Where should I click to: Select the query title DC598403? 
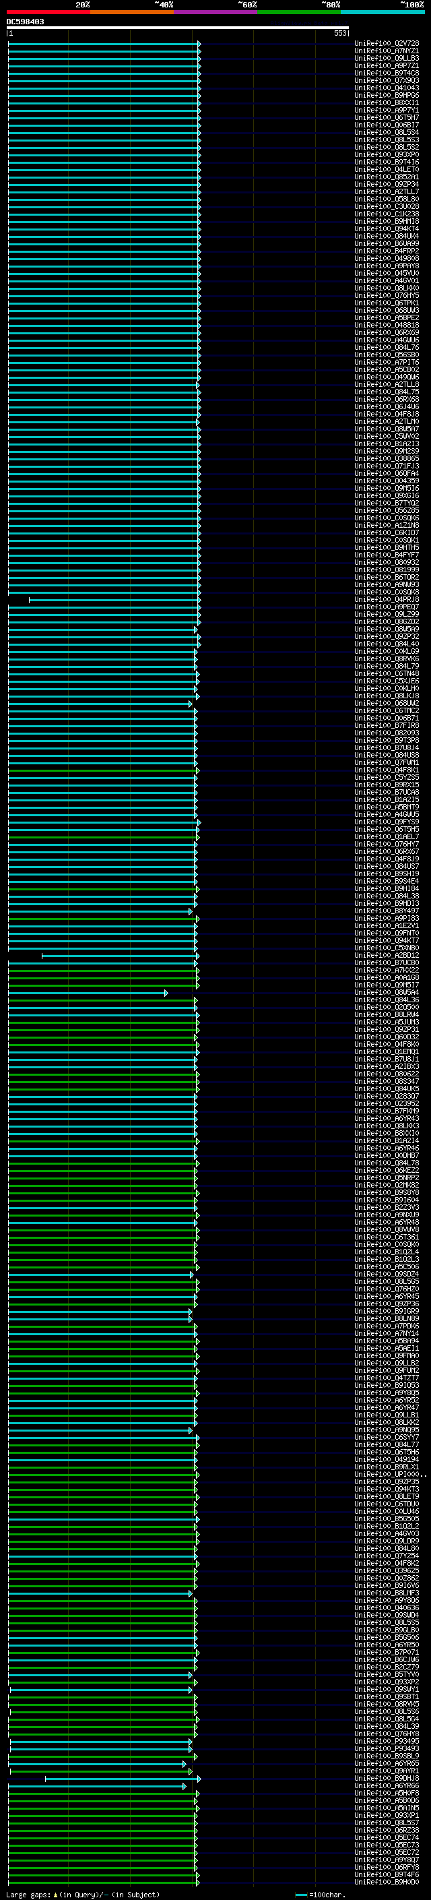click(25, 22)
